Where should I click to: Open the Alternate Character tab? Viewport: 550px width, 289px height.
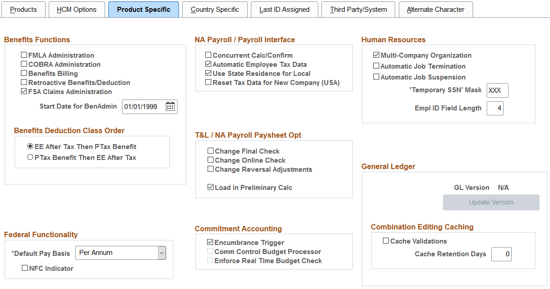(435, 9)
